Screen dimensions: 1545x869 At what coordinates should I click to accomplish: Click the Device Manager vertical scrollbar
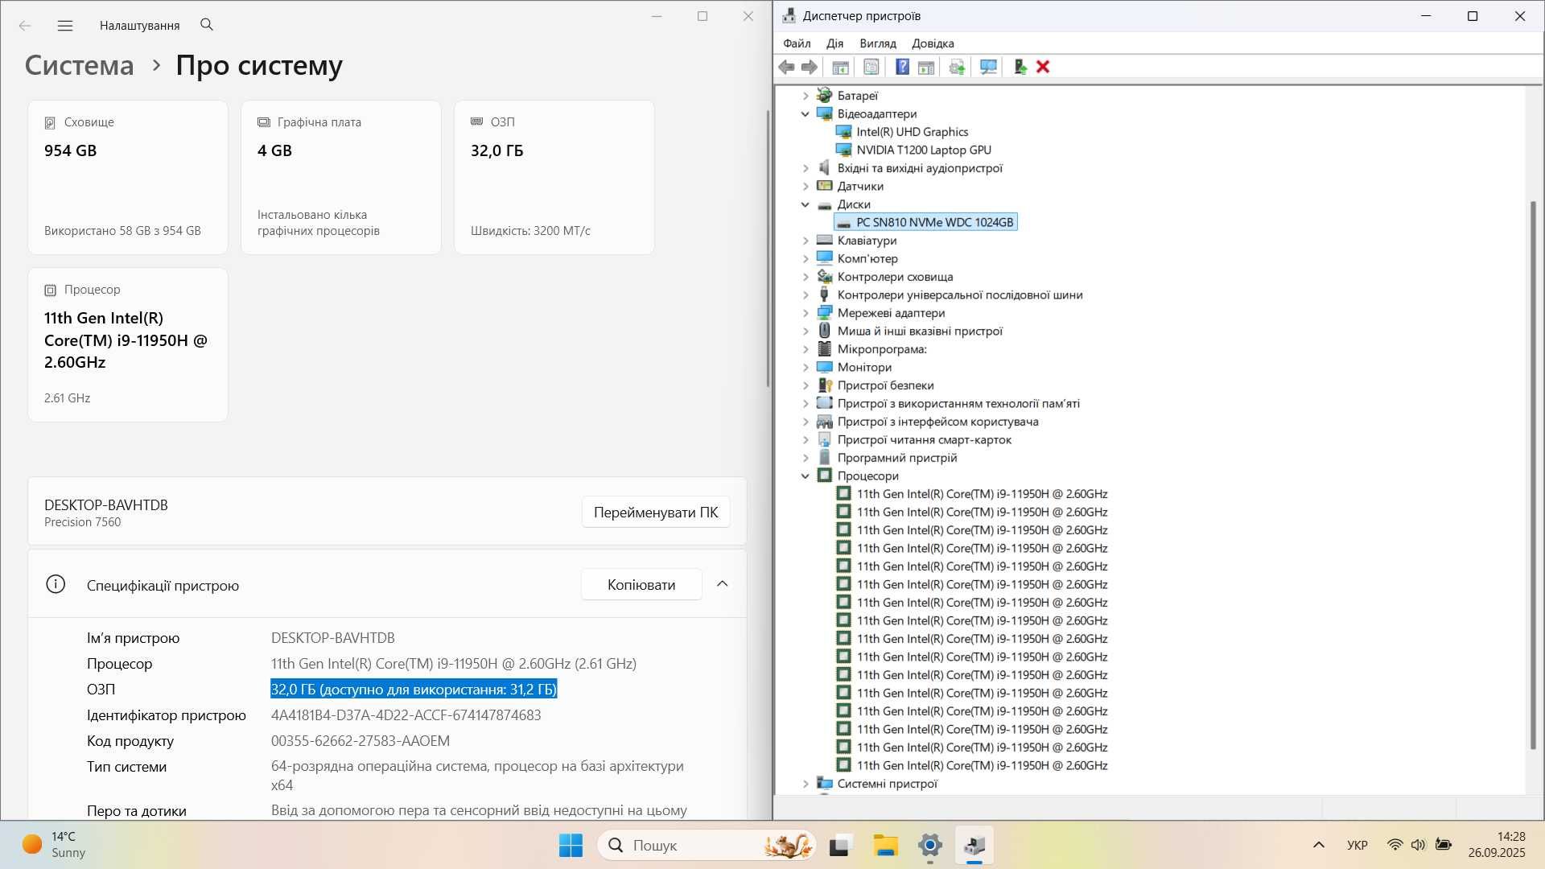[1533, 475]
